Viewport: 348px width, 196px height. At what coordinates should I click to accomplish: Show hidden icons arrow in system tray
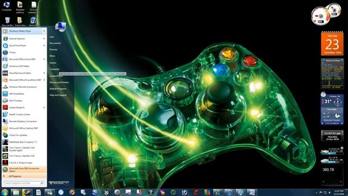coord(316,192)
